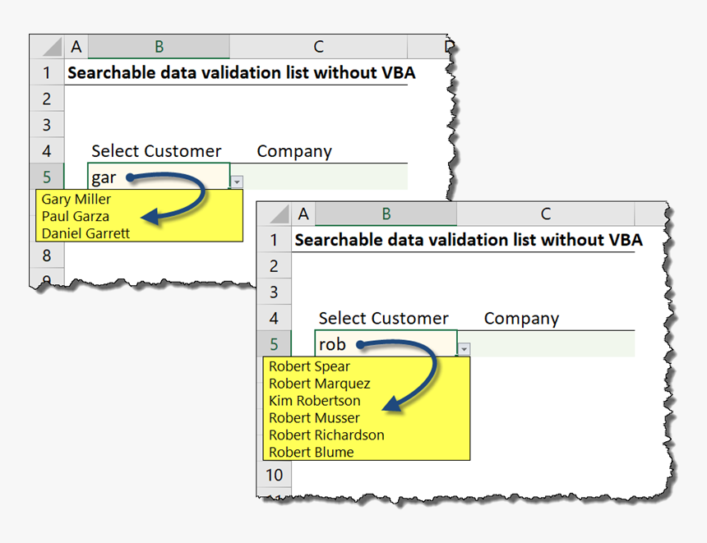This screenshot has width=707, height=543.
Task: Select column C header in the bottom spreadsheet
Action: [545, 214]
